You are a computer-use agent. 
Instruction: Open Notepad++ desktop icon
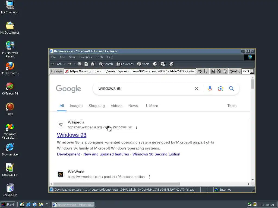(10, 170)
